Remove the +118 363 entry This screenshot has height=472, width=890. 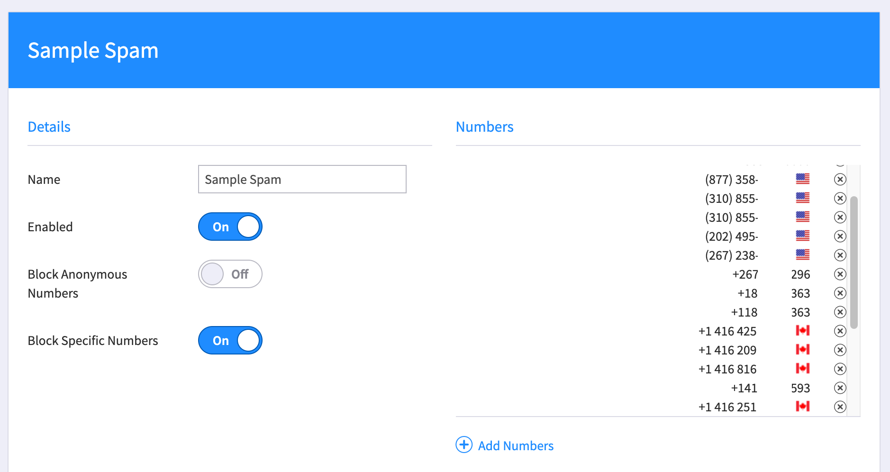840,312
